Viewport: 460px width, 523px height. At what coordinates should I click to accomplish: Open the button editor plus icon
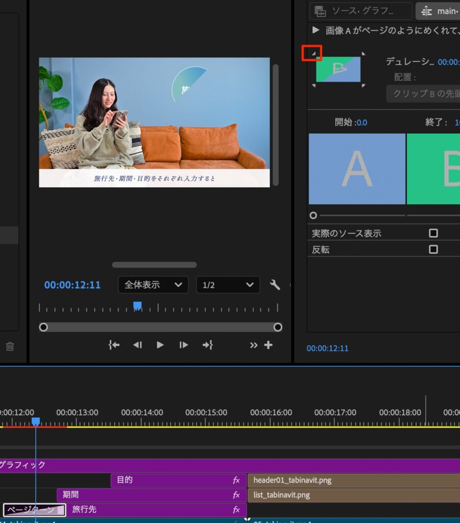(268, 345)
